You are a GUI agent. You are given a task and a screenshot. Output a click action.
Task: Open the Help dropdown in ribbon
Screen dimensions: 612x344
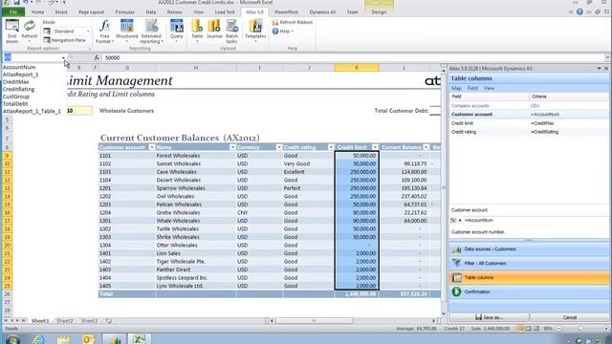[283, 32]
